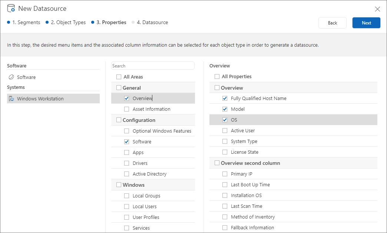Click the Software object type icon

tap(11, 77)
